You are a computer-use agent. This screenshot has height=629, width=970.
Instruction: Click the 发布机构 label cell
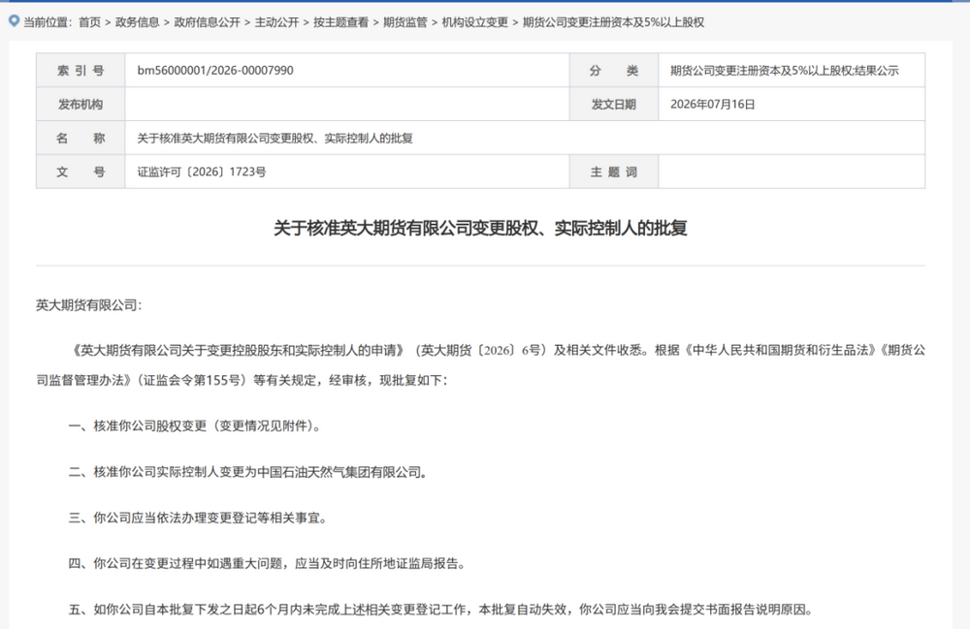(x=81, y=105)
